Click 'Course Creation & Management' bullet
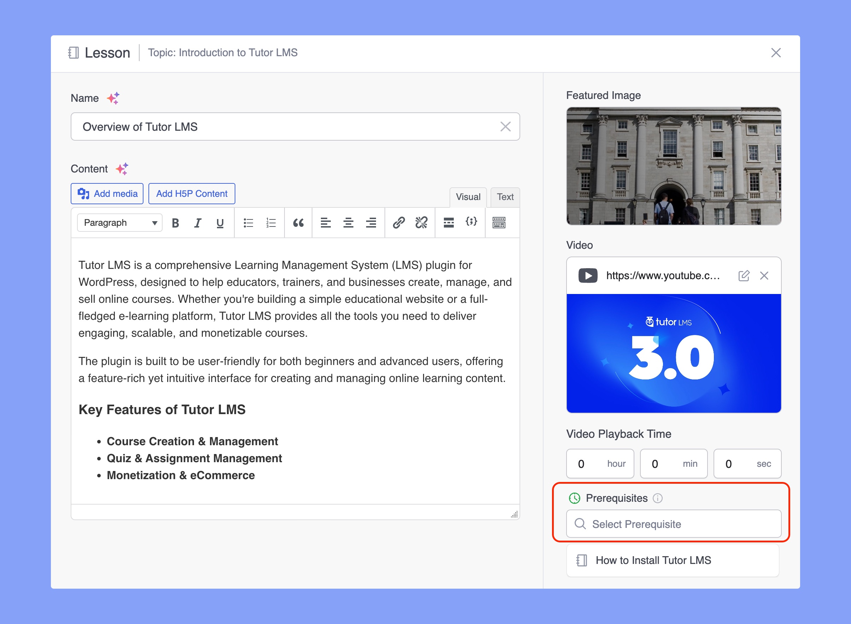This screenshot has height=624, width=851. (x=192, y=441)
